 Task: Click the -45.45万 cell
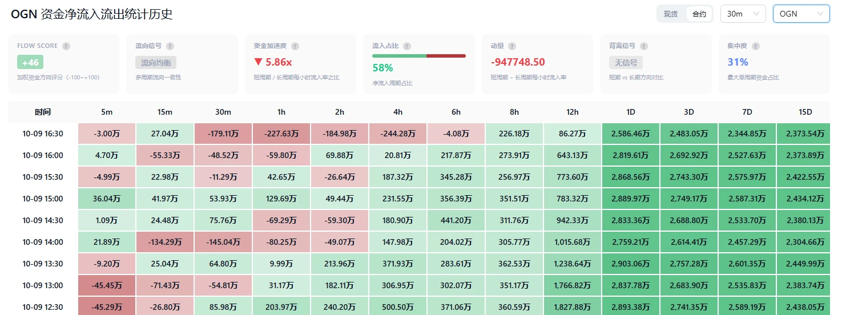tap(107, 285)
